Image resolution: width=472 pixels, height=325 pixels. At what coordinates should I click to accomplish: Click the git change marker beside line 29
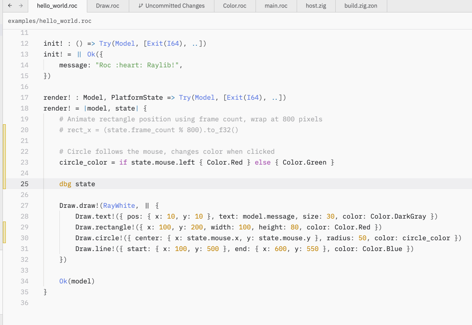tap(4, 227)
